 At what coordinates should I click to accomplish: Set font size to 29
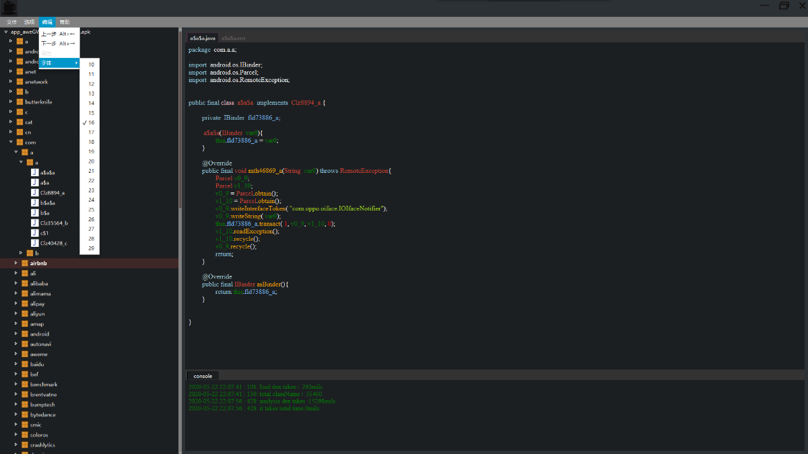click(x=90, y=248)
